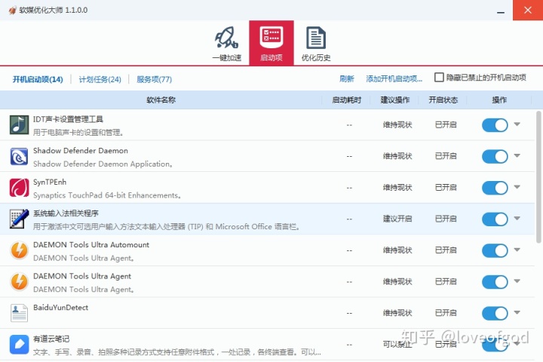
Task: Click 已开启 status in SynTPEnh row
Action: 446,187
